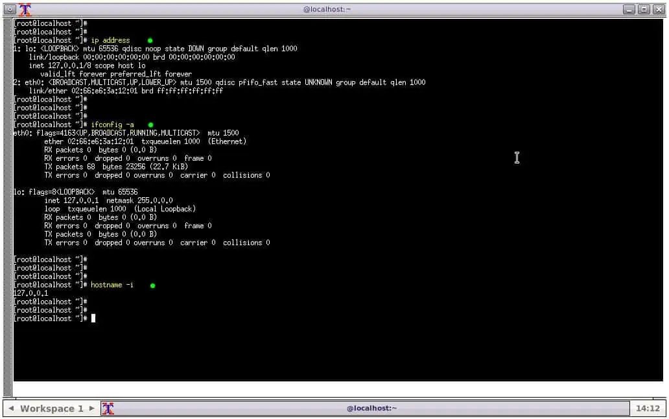
Task: Maximize the localhost terminal window
Action: 644,9
